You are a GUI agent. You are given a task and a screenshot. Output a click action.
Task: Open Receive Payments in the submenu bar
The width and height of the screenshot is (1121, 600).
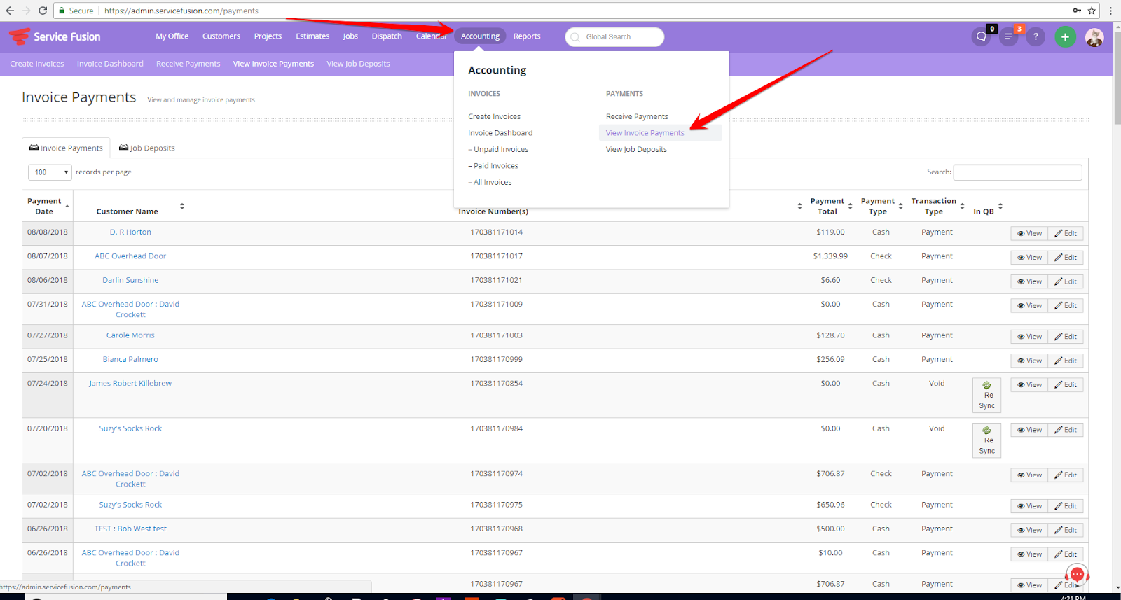tap(188, 64)
